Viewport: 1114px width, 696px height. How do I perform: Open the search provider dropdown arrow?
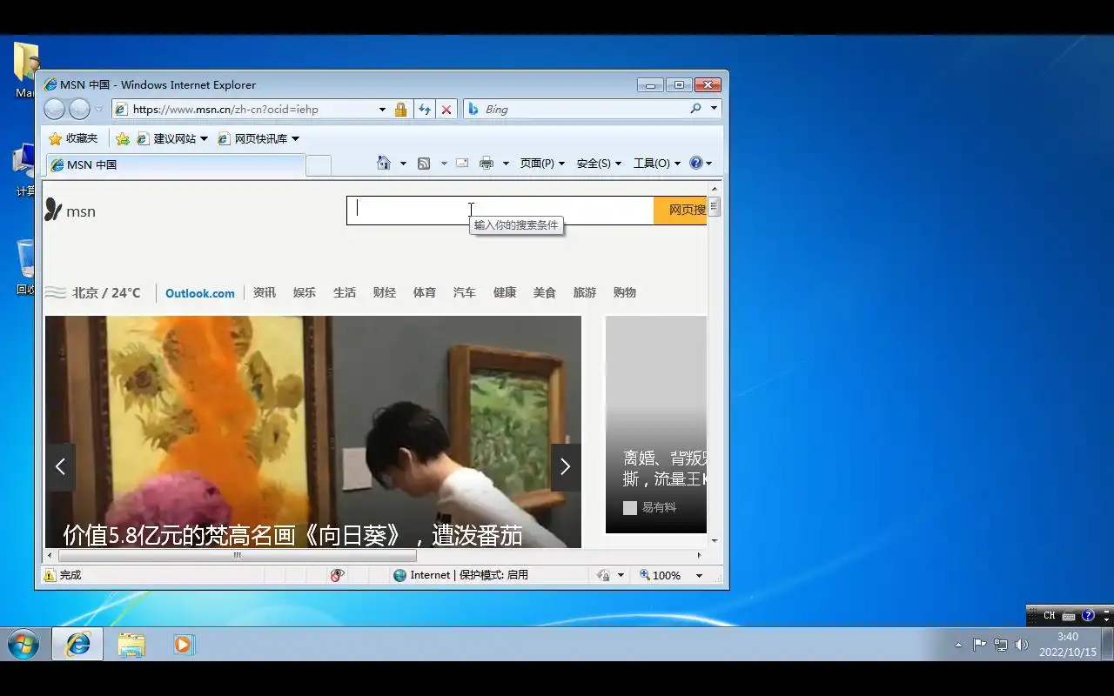click(714, 109)
